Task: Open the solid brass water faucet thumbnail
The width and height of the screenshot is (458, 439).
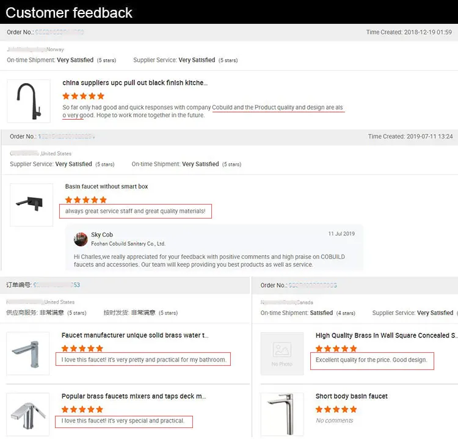Action: point(28,354)
